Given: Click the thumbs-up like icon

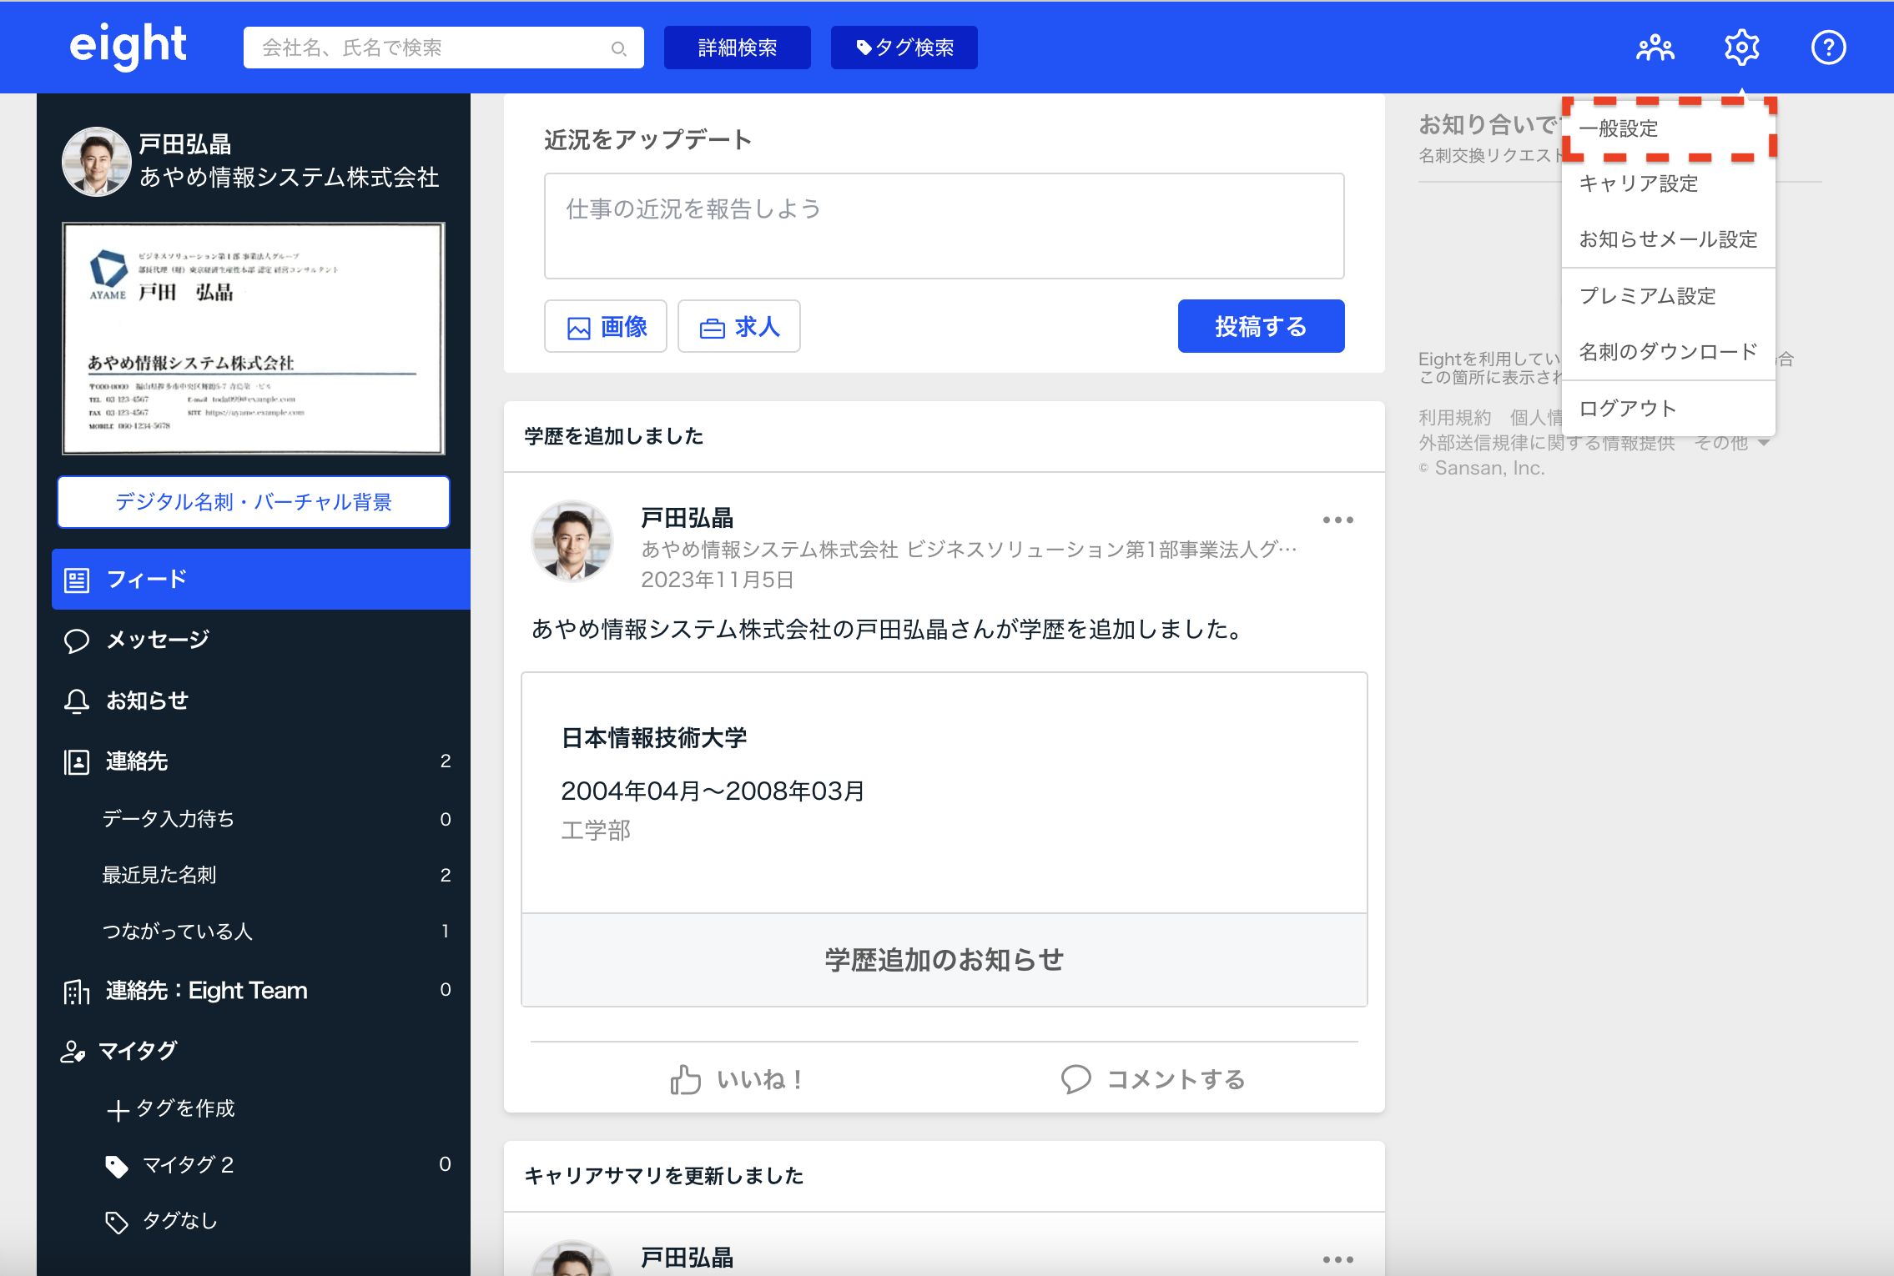Looking at the screenshot, I should tap(686, 1079).
